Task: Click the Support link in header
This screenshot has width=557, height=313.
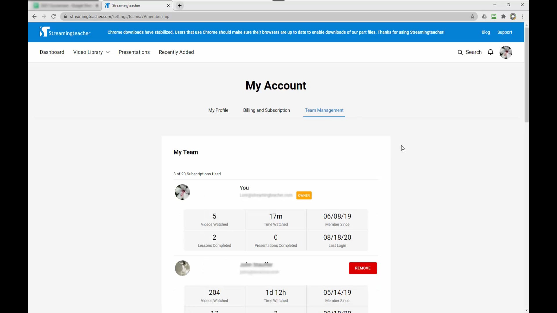Action: coord(505,32)
